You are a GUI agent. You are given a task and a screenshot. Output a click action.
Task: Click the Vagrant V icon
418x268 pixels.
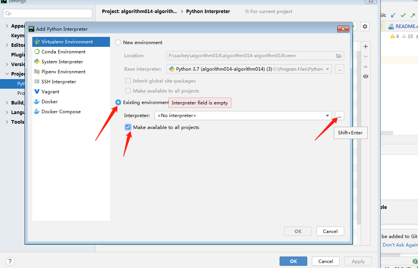click(x=37, y=91)
